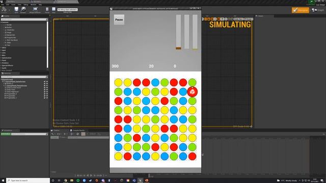This screenshot has width=326, height=183.
Task: Open the Help menu
Action: 40,5
